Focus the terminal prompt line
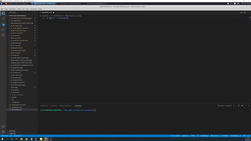The width and height of the screenshot is (251, 141). click(x=68, y=110)
